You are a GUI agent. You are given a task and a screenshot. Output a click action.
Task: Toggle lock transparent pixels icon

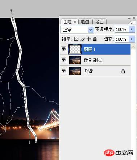[76, 39]
